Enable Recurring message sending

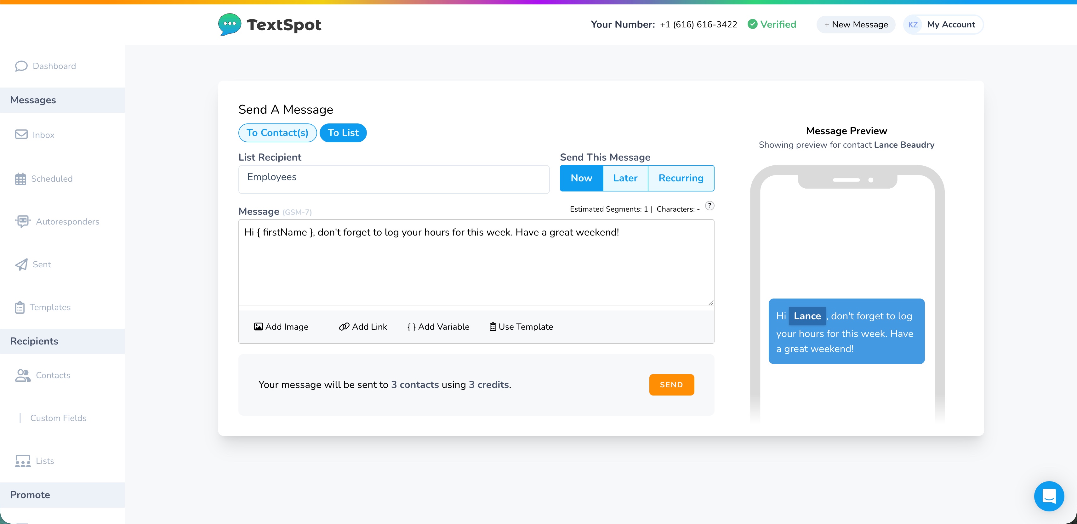(681, 178)
